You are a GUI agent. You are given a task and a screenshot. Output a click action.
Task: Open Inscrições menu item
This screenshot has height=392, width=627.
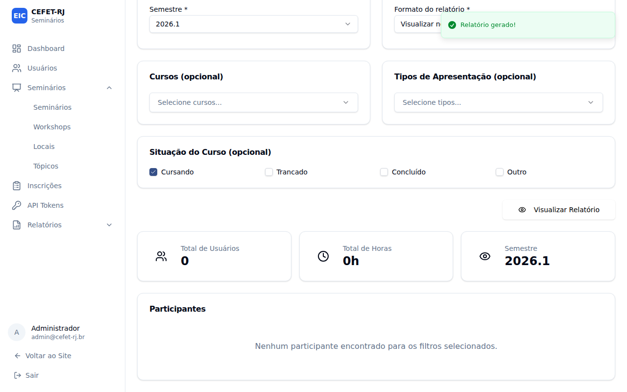click(x=63, y=186)
